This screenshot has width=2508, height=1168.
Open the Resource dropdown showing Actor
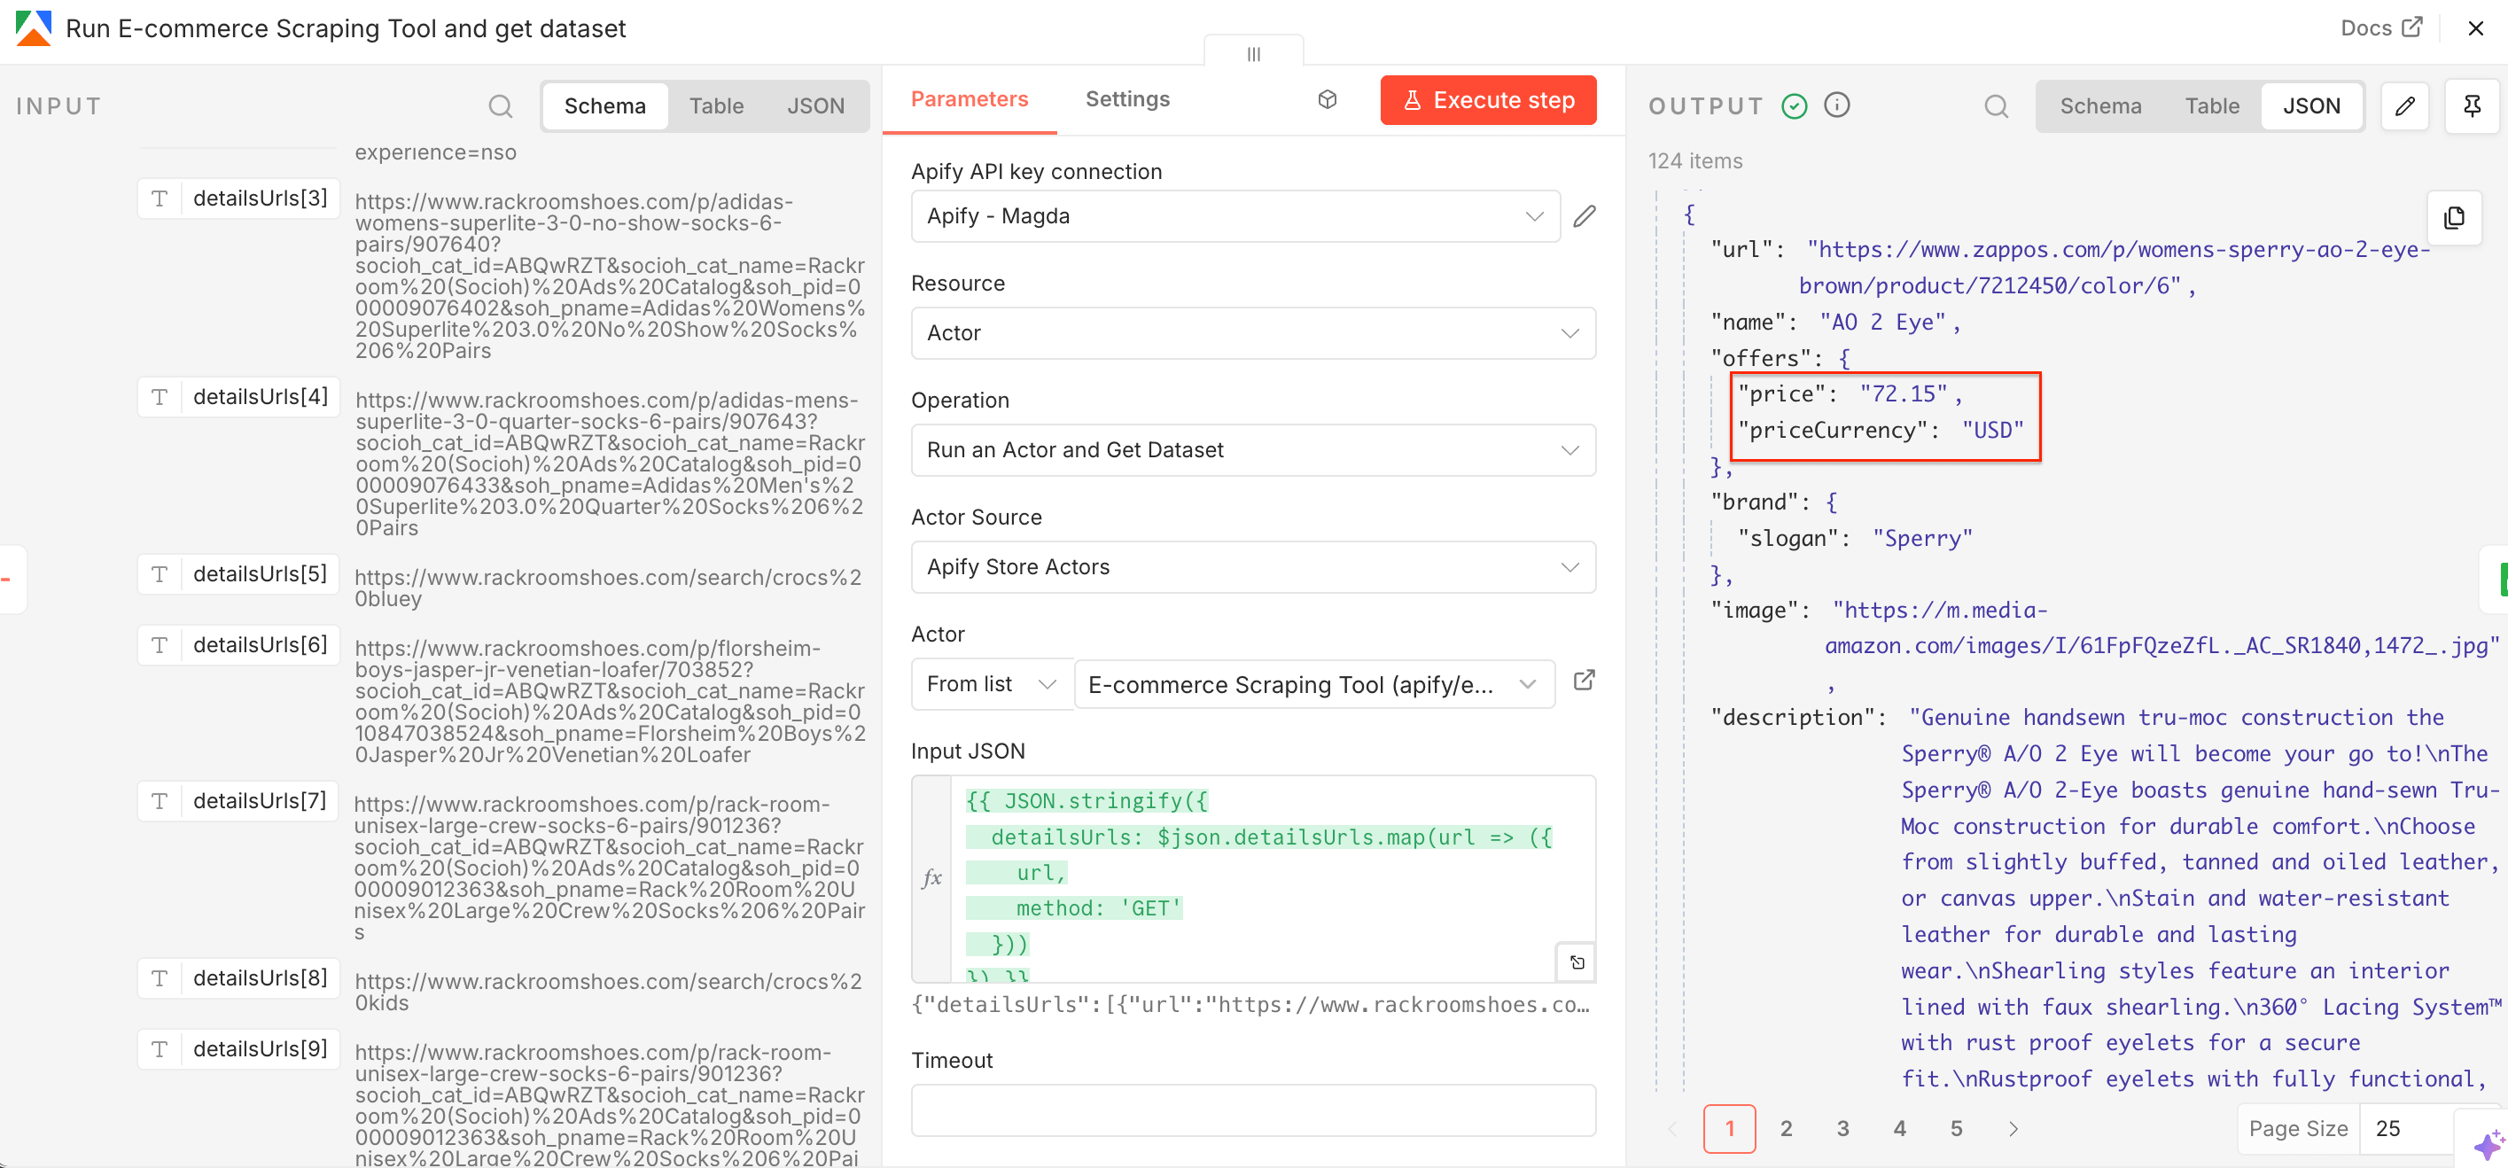(1252, 333)
